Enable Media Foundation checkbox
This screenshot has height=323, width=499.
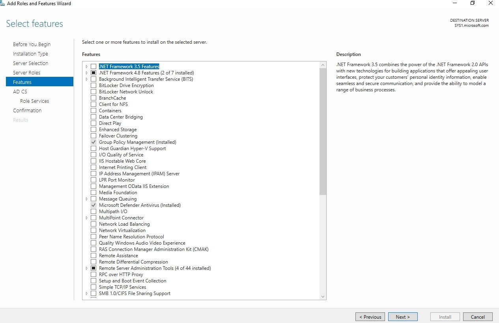pos(93,193)
